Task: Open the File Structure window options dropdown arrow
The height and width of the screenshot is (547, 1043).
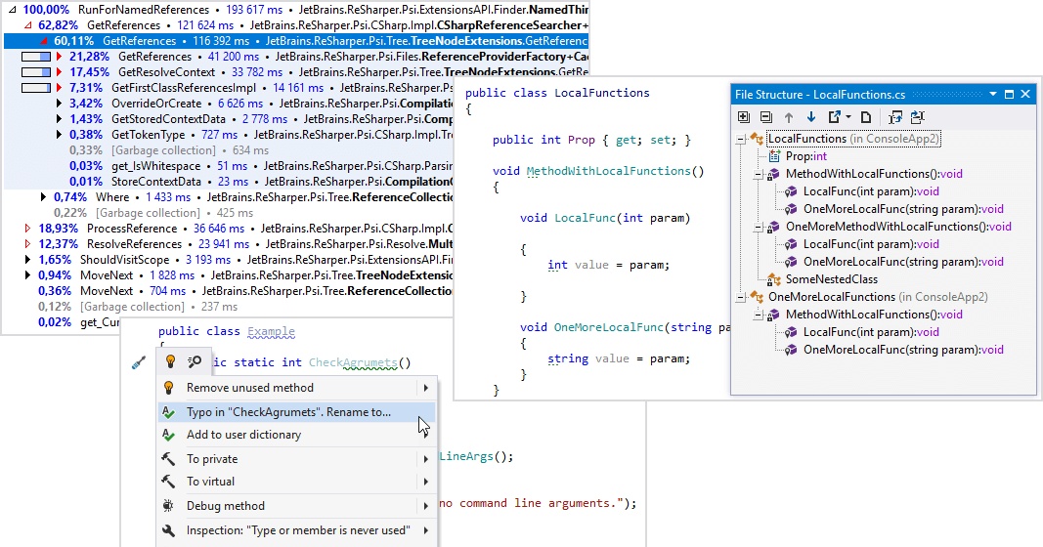Action: point(993,95)
